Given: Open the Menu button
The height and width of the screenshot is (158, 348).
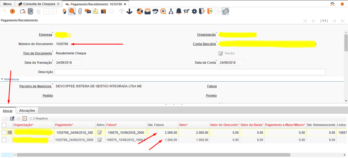Looking at the screenshot, I should [7, 4].
